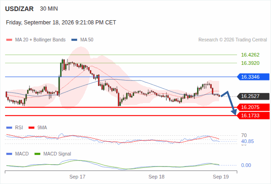Click the blue 16.3346 pivot price tag
Viewport: 271px width, 184px height.
tap(253, 77)
